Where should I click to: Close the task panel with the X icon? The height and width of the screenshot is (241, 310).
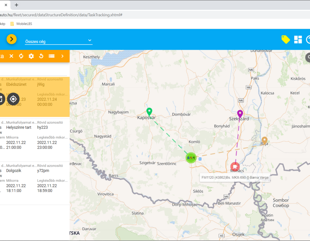[x=11, y=56]
